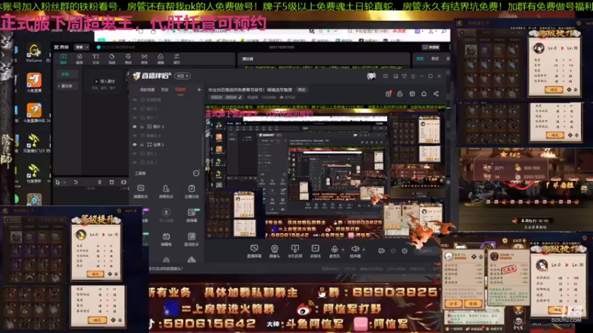The width and height of the screenshot is (593, 333).
Task: Toggle lock on the 全屏 2 layer
Action: [x=142, y=144]
